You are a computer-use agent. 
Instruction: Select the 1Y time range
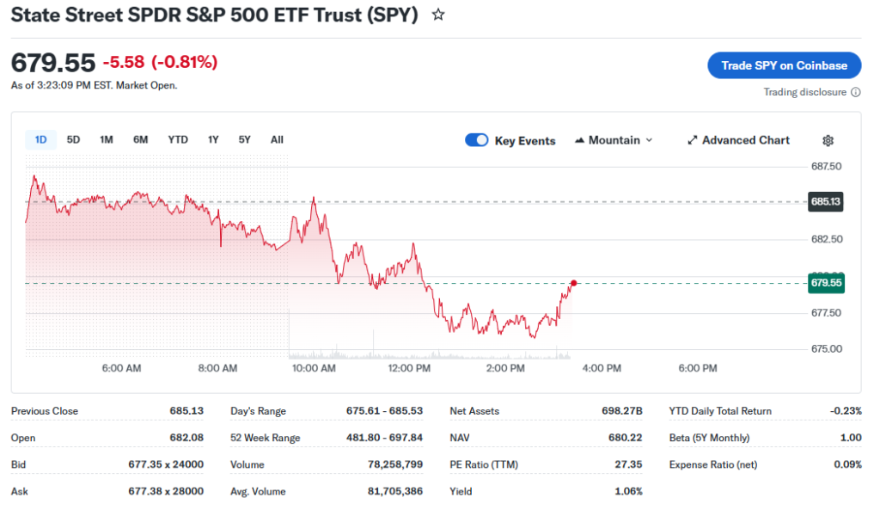[x=213, y=139]
